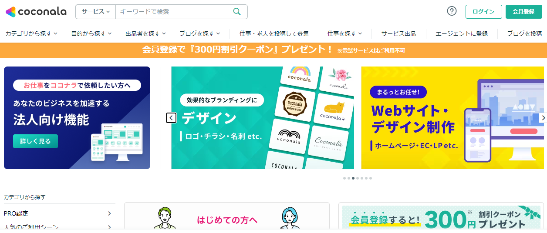
Task: Select the first carousel indicator dot
Action: (344, 178)
